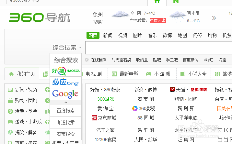Switch to the 新闻 search tab
Viewport: 232px width, 144px height.
tap(108, 35)
